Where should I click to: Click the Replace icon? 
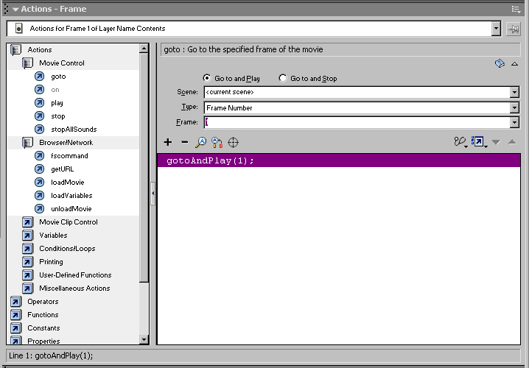coord(217,142)
